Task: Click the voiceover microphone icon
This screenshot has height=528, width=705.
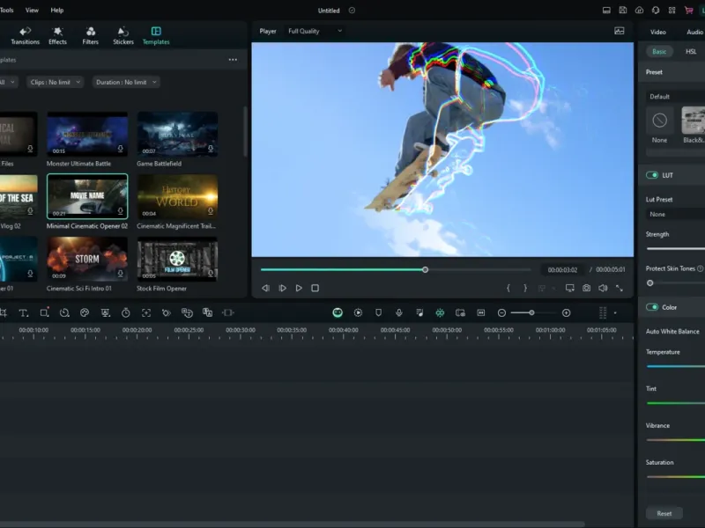Action: click(x=399, y=313)
